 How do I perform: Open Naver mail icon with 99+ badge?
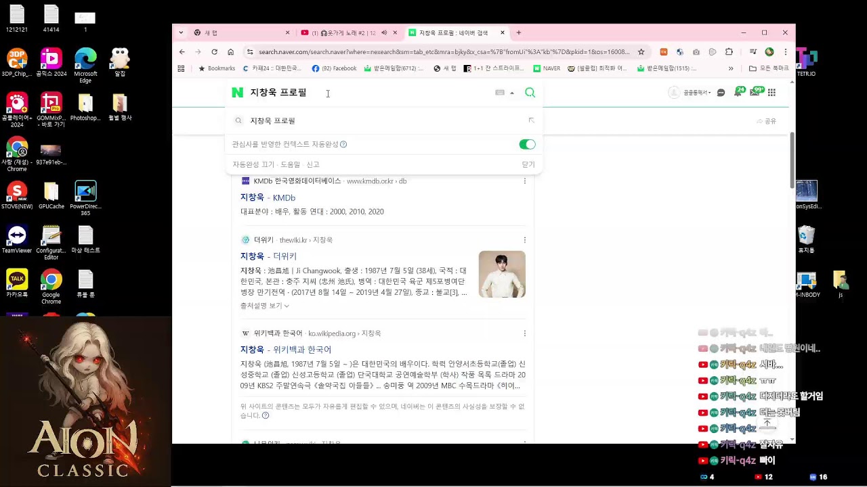(x=755, y=93)
